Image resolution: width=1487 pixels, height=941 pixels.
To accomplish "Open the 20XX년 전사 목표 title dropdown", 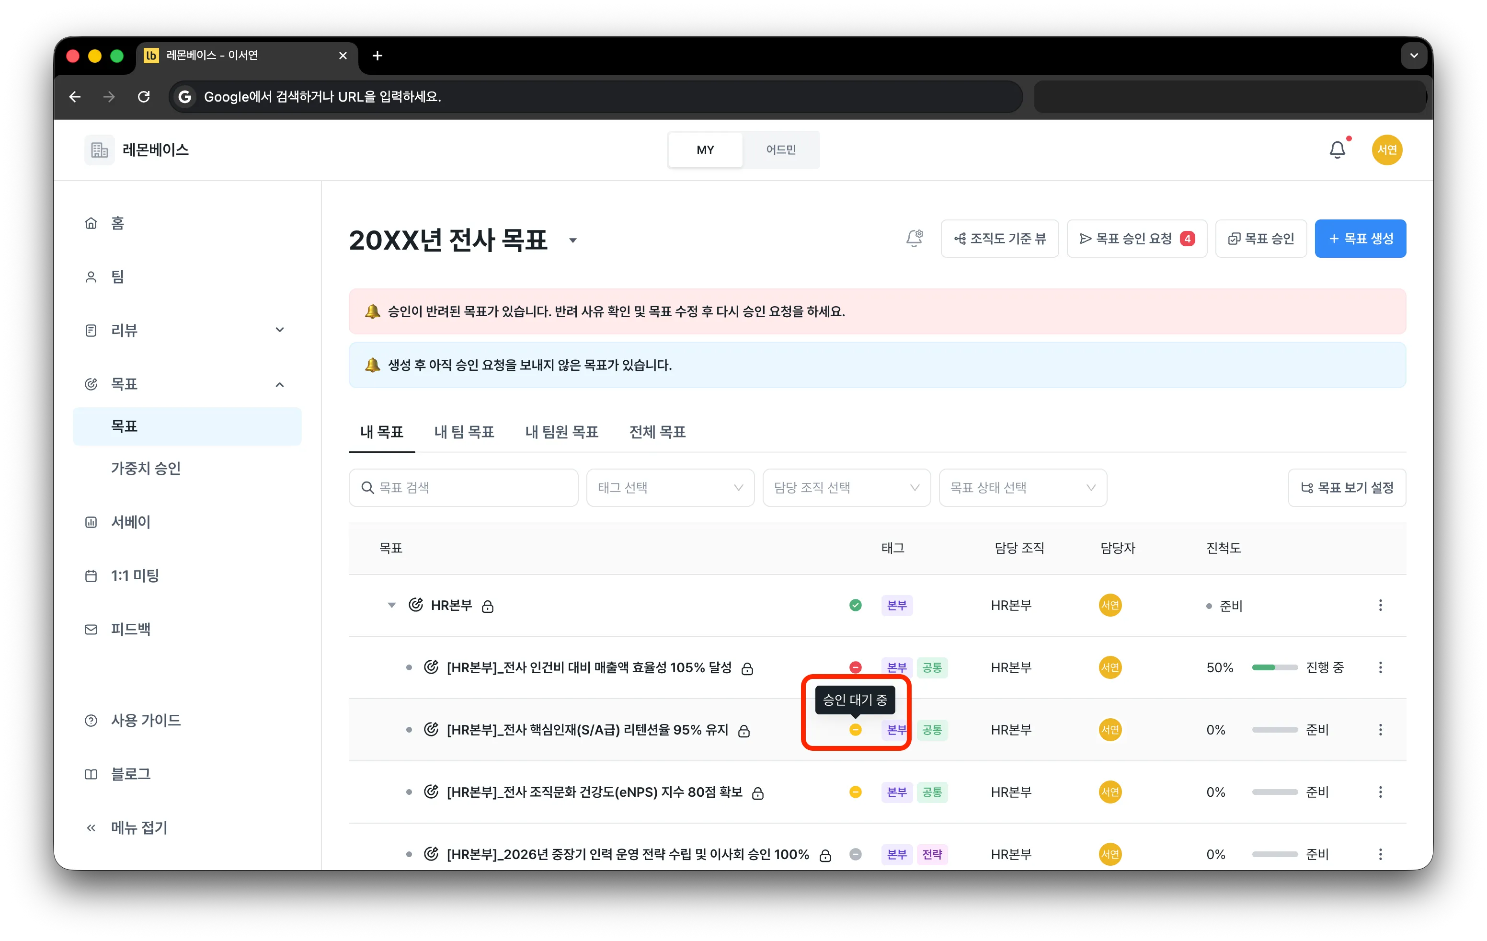I will [x=573, y=241].
